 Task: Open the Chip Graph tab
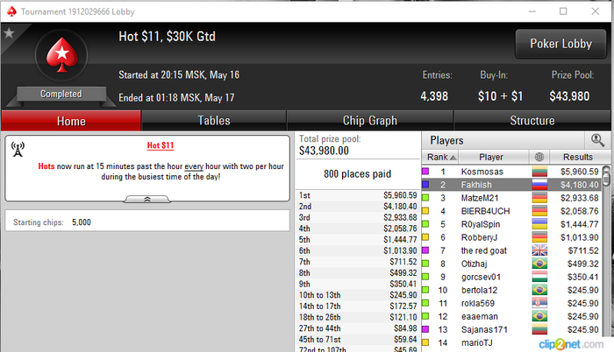[370, 121]
